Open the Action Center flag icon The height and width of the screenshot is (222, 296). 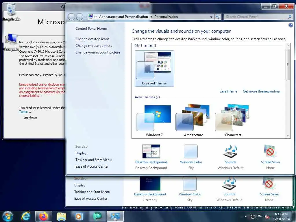[260, 217]
